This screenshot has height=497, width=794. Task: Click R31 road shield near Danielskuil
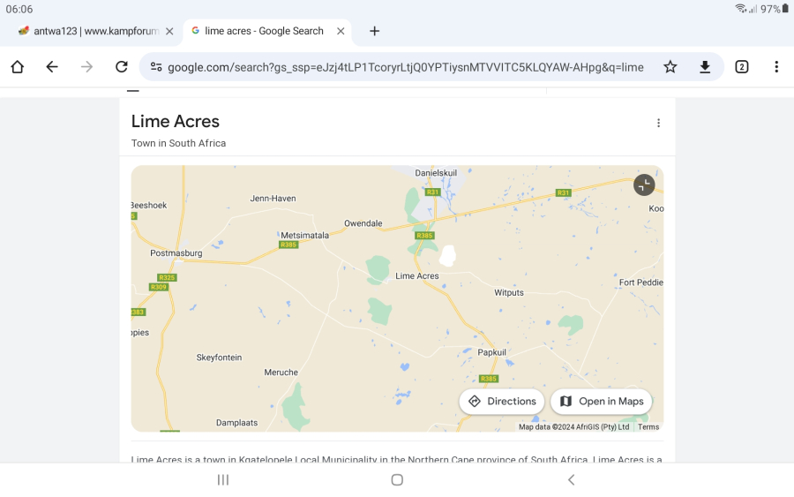[x=432, y=192]
